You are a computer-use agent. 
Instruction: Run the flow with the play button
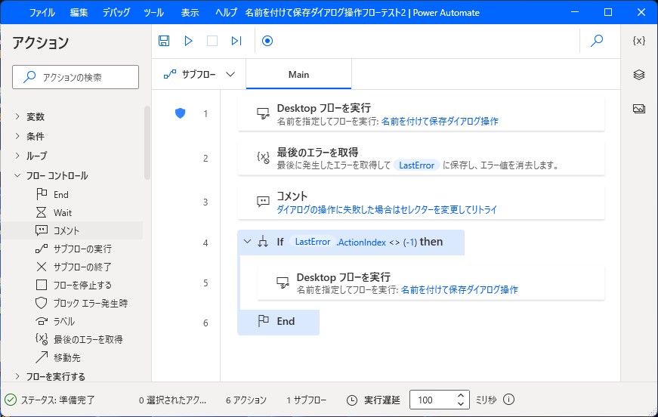pyautogui.click(x=188, y=41)
